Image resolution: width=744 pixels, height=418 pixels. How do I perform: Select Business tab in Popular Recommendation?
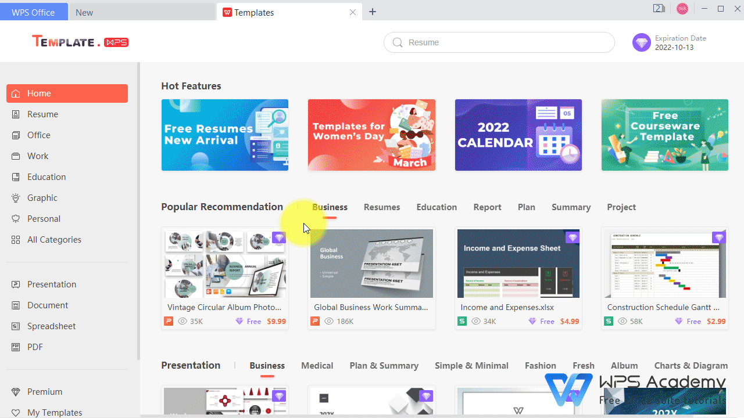pyautogui.click(x=330, y=207)
